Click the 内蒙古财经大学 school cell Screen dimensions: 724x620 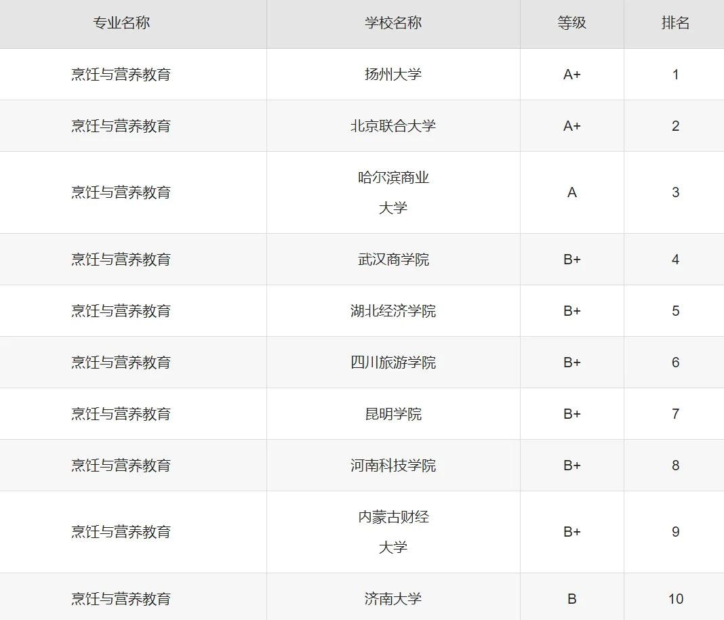point(393,532)
